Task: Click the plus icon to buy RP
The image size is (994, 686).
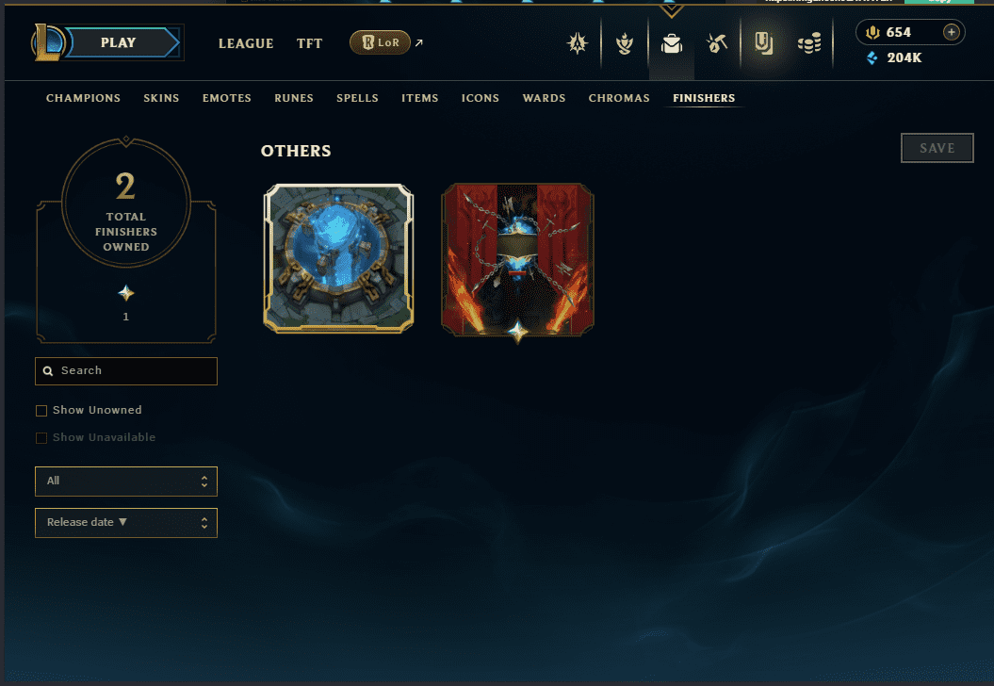Action: (x=951, y=32)
